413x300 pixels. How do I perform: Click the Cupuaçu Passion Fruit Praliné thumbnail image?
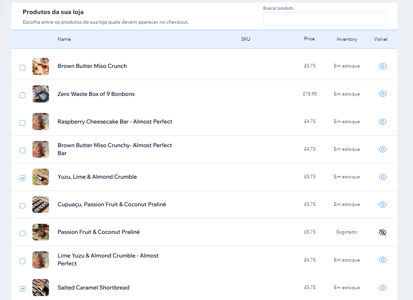[41, 205]
